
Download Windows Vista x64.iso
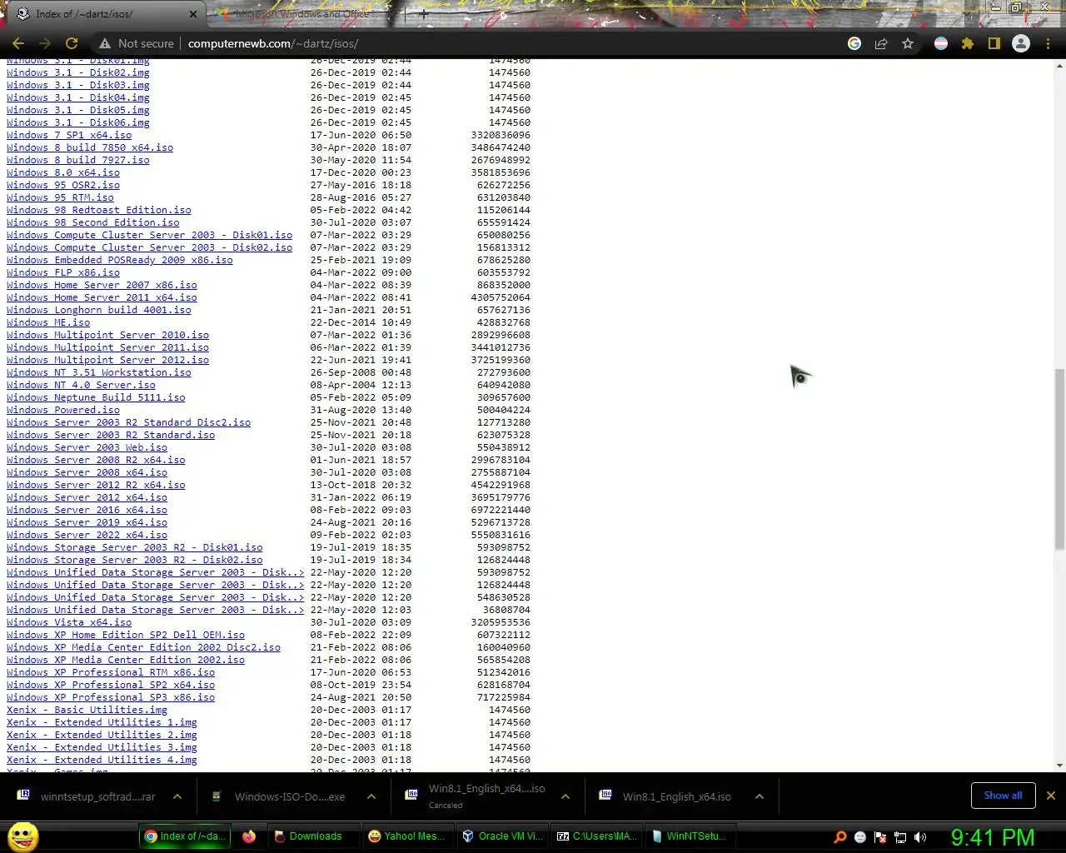tap(69, 622)
